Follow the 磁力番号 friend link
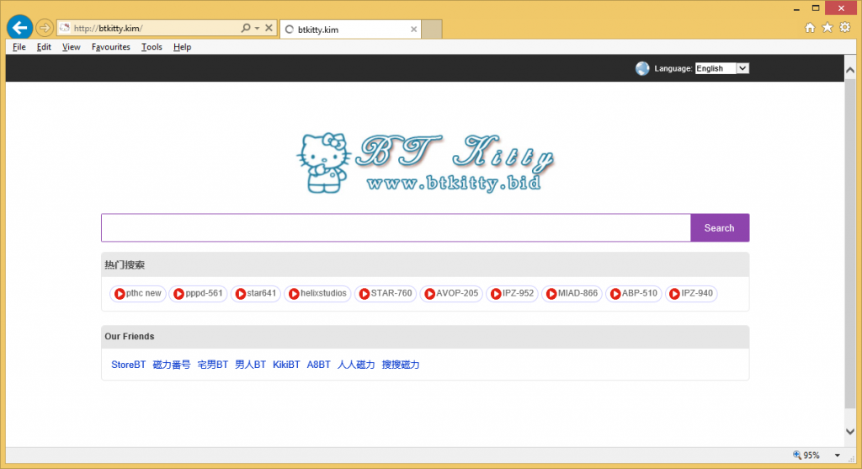Viewport: 862px width, 469px height. 172,365
